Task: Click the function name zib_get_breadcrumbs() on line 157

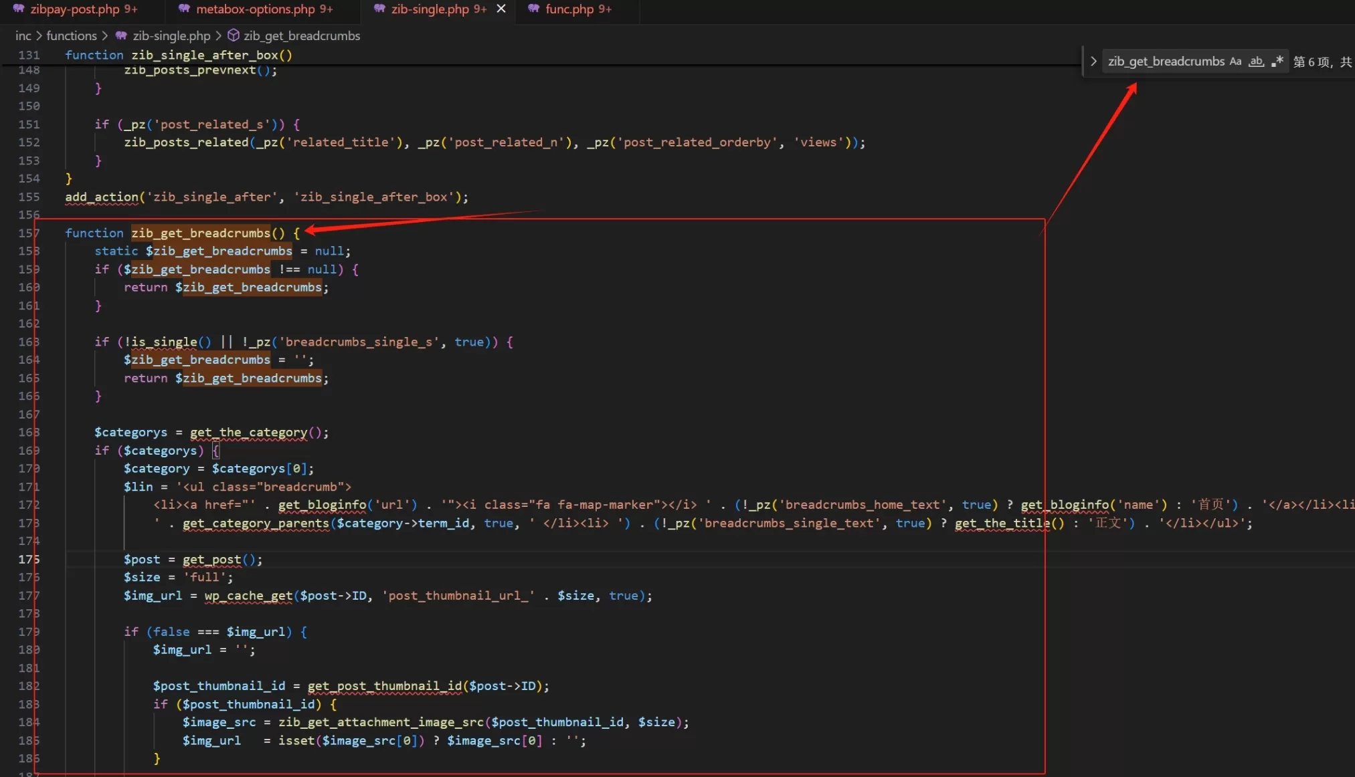Action: (207, 233)
